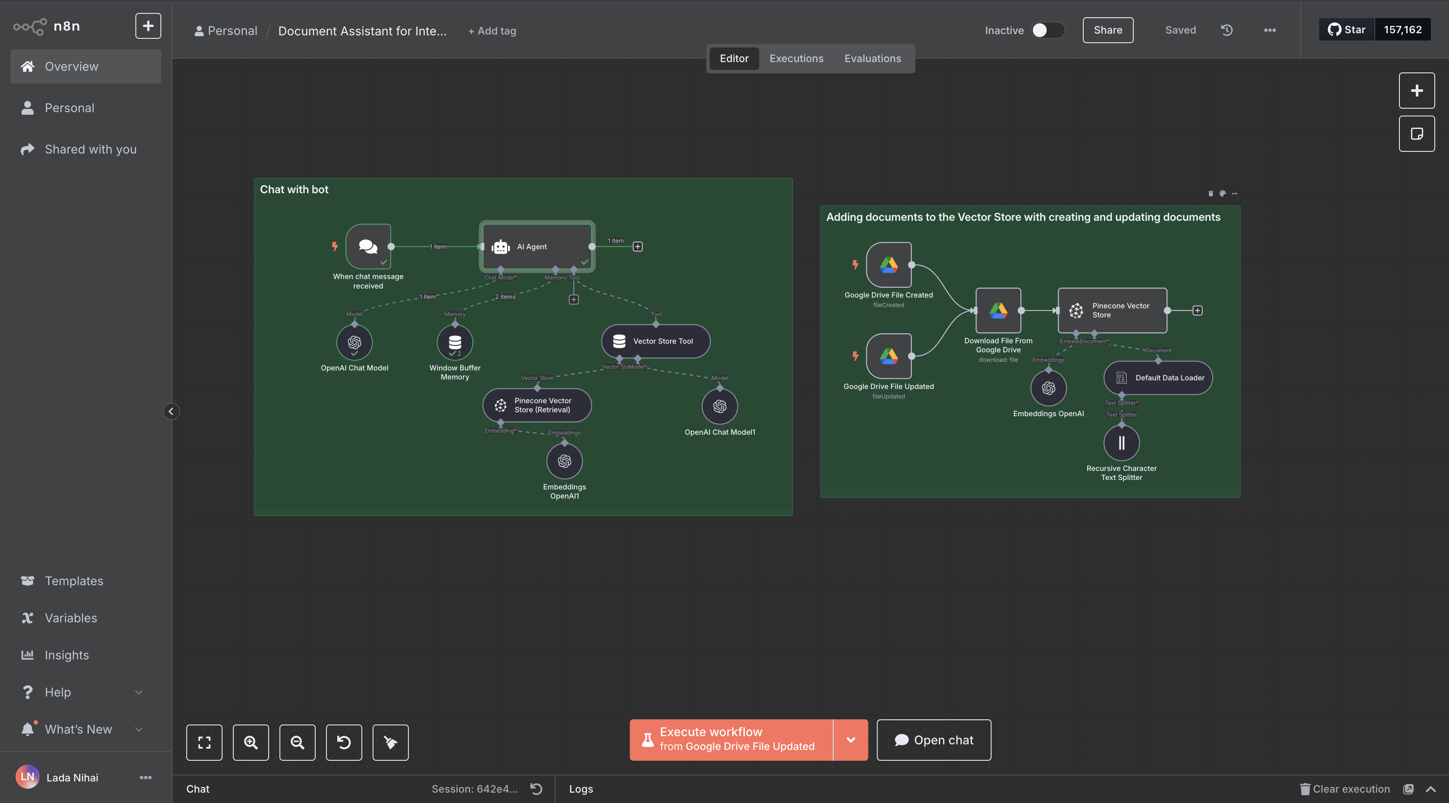
Task: Open the Personal sidebar item
Action: tap(85, 108)
